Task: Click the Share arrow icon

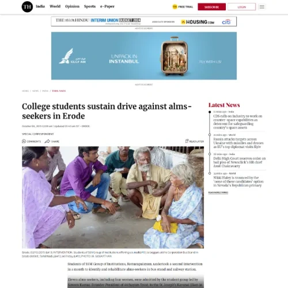Action: pyautogui.click(x=47, y=141)
